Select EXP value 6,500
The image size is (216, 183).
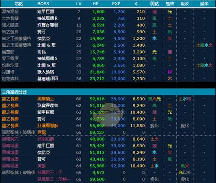point(120,32)
